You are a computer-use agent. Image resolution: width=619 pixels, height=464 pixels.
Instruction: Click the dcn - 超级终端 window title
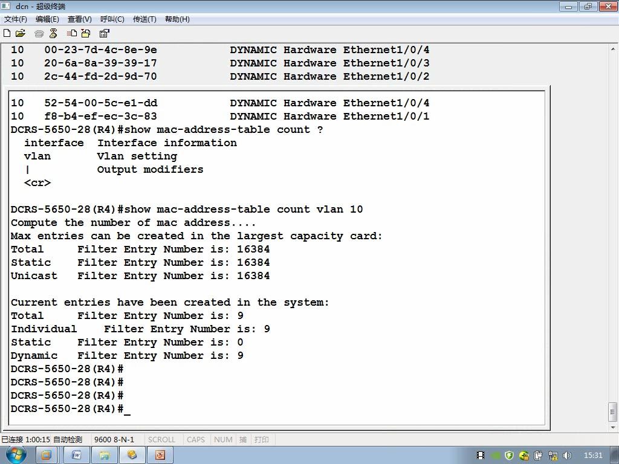click(x=41, y=6)
